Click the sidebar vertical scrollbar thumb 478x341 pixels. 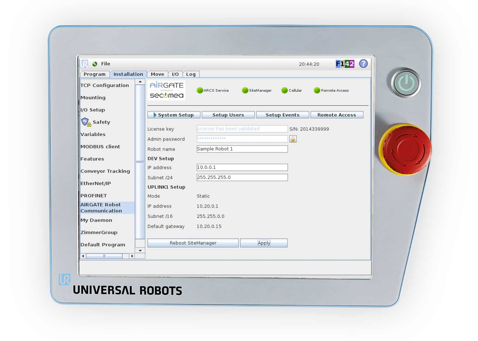click(x=140, y=162)
